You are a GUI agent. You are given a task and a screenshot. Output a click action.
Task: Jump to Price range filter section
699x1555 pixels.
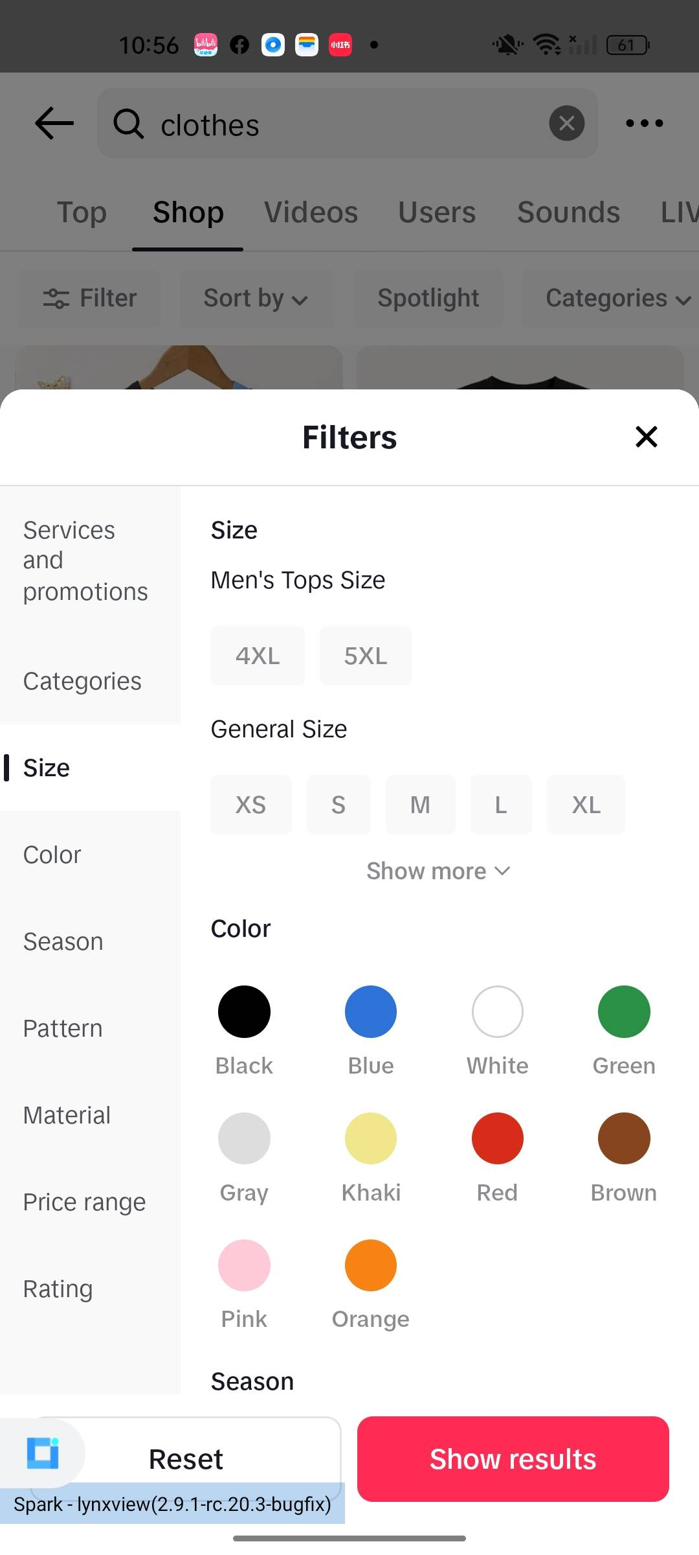pyautogui.click(x=85, y=1203)
